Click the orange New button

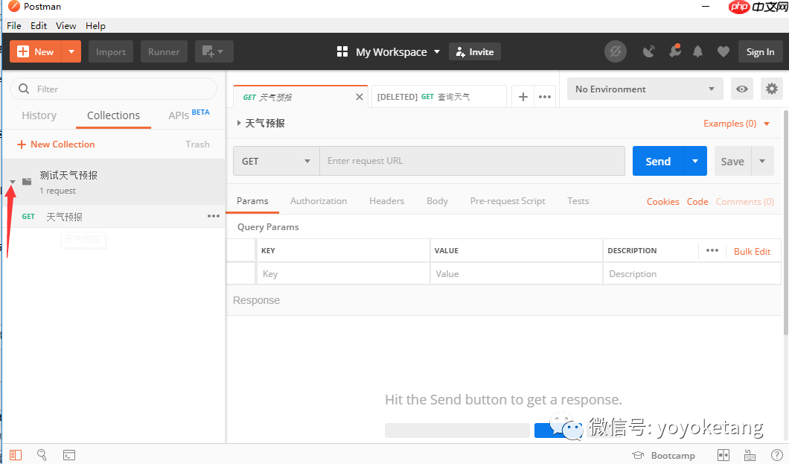click(x=35, y=52)
